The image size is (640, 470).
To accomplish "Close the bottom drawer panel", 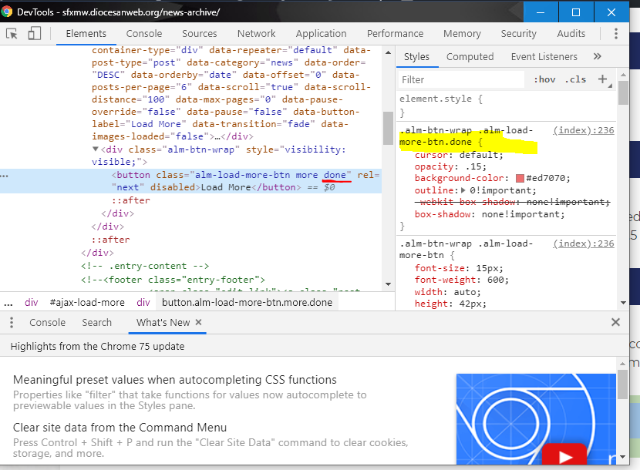I will [615, 323].
